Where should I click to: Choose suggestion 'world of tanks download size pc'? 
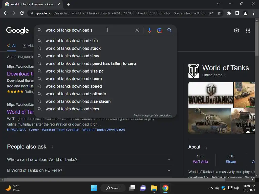105,71
